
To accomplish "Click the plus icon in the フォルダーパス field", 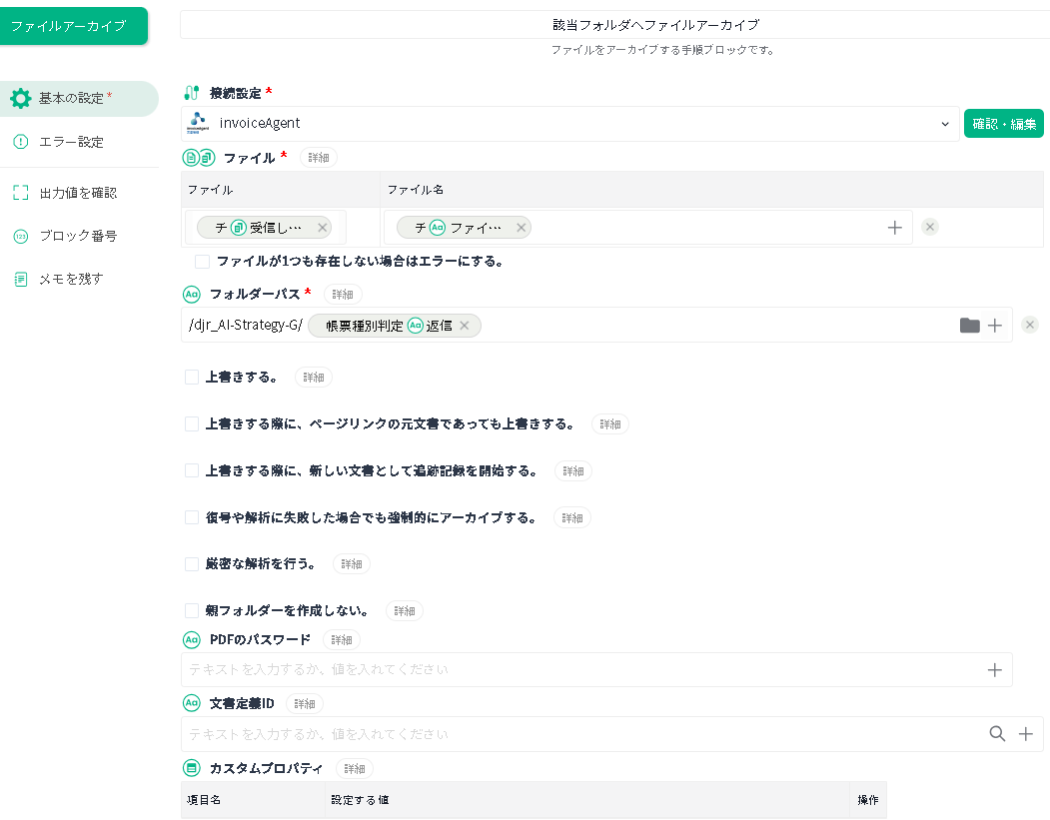I will point(995,326).
